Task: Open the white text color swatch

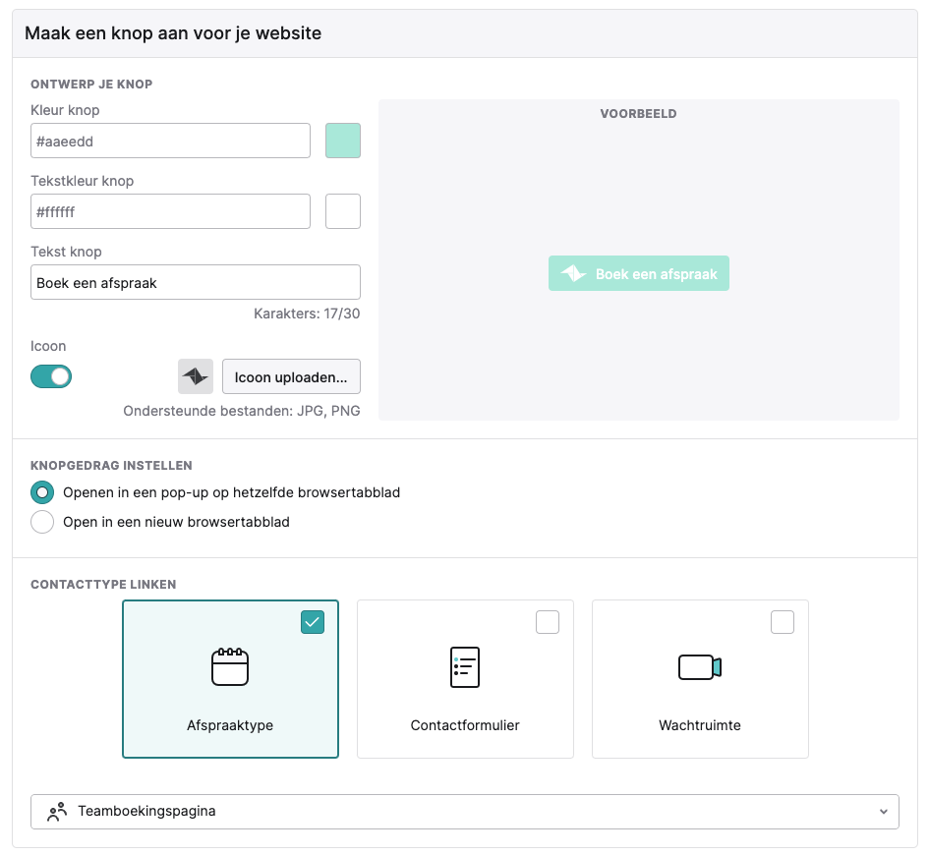Action: pyautogui.click(x=342, y=211)
